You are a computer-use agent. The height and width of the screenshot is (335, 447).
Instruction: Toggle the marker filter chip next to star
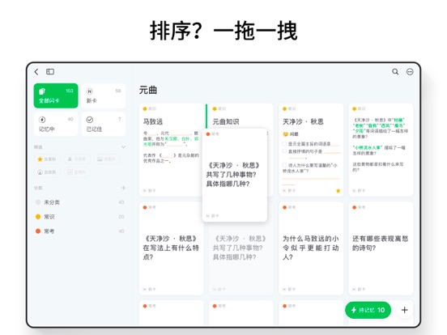pyautogui.click(x=77, y=159)
